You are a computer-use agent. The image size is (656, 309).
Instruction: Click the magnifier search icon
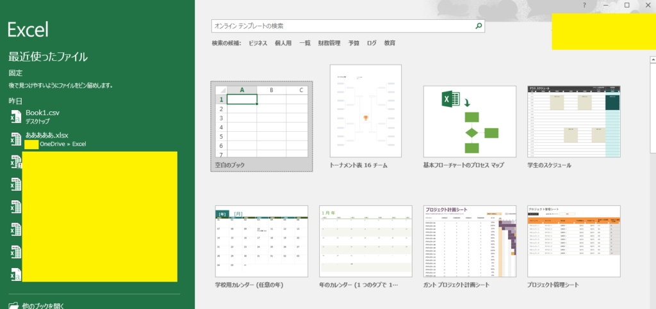point(478,26)
